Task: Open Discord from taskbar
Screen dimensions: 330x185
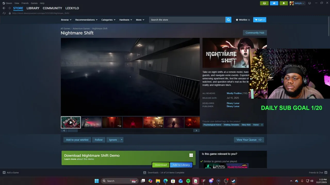Action: click(x=211, y=181)
